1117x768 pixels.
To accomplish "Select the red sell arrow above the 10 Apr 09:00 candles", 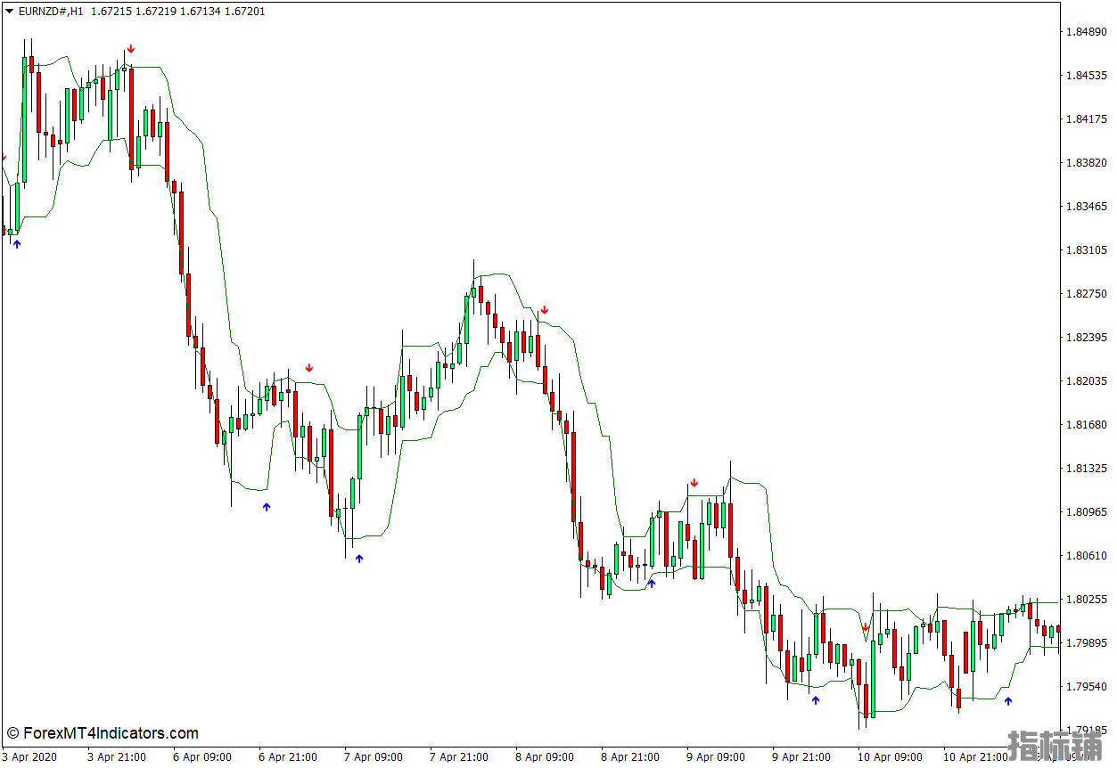I will [865, 627].
